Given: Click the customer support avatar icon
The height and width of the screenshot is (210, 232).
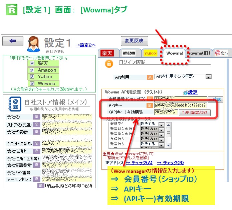Looking at the screenshot, I should [34, 44].
